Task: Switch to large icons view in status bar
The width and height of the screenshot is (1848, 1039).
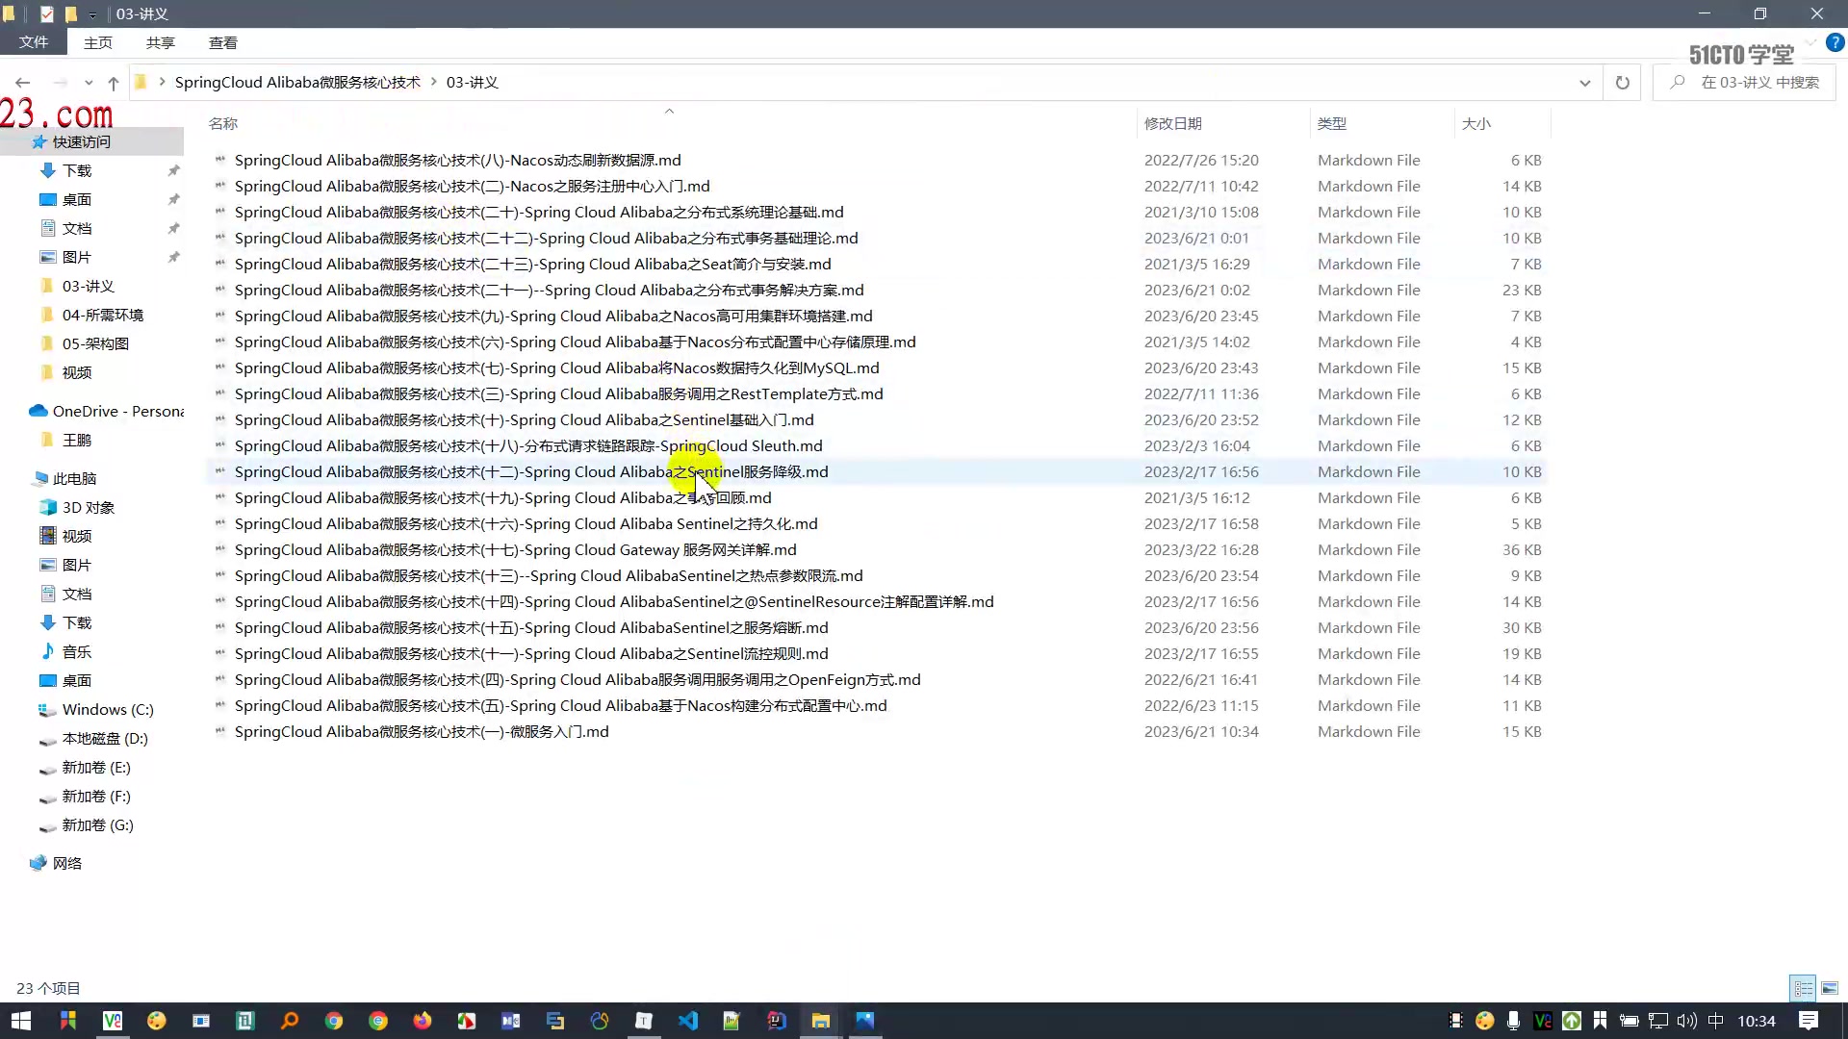Action: [x=1830, y=988]
